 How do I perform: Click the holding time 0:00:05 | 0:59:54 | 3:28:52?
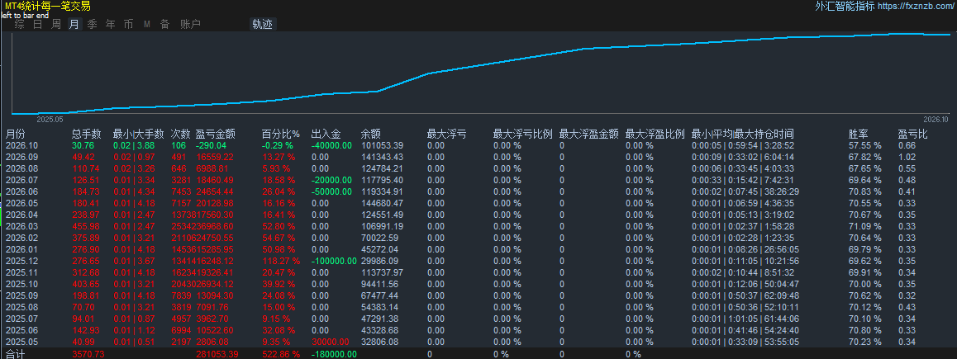click(x=743, y=146)
